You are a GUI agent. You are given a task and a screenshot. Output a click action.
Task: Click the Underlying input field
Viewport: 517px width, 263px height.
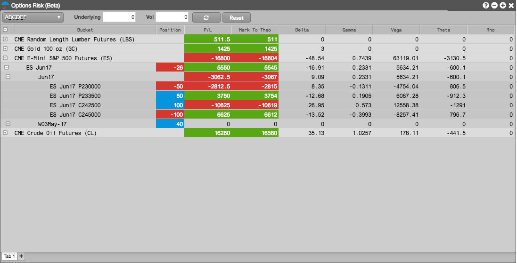119,17
